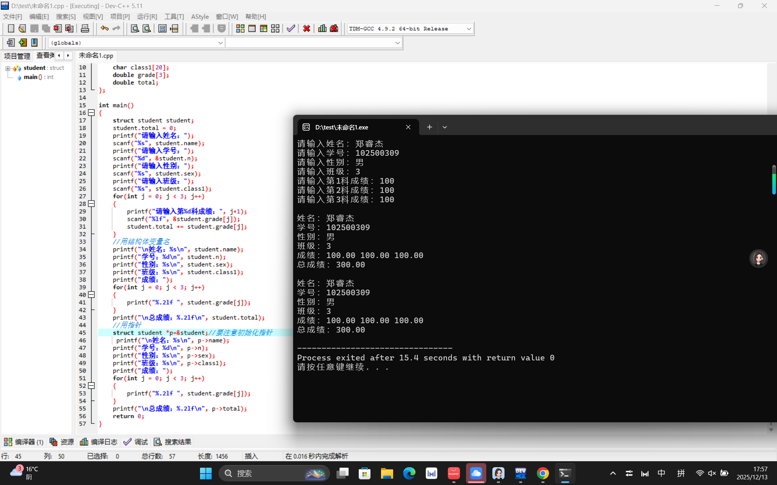Open the 文件[F] menu
The width and height of the screenshot is (777, 485).
pos(13,17)
